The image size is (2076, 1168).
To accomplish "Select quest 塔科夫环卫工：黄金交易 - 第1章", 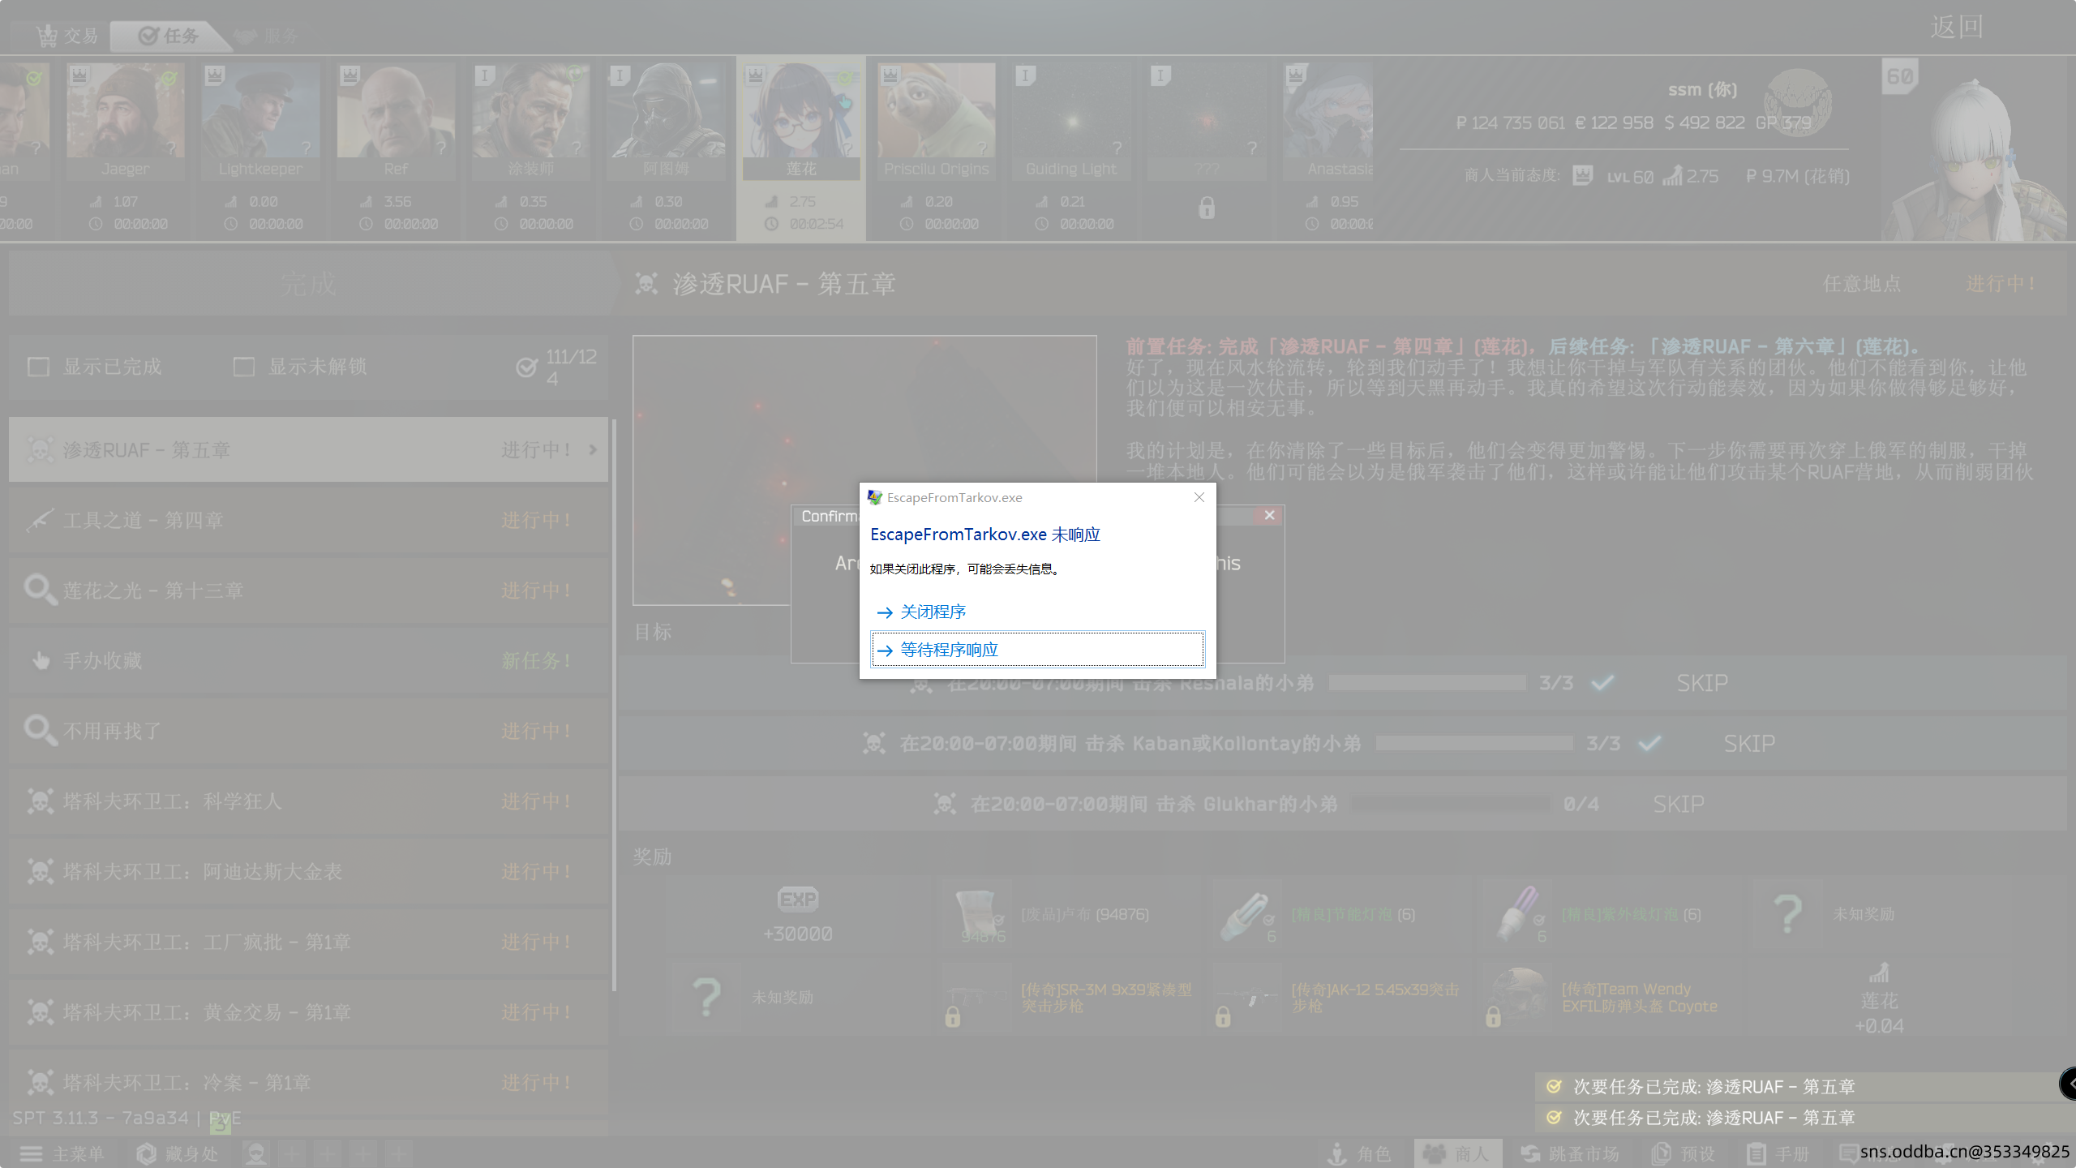I will [308, 1012].
